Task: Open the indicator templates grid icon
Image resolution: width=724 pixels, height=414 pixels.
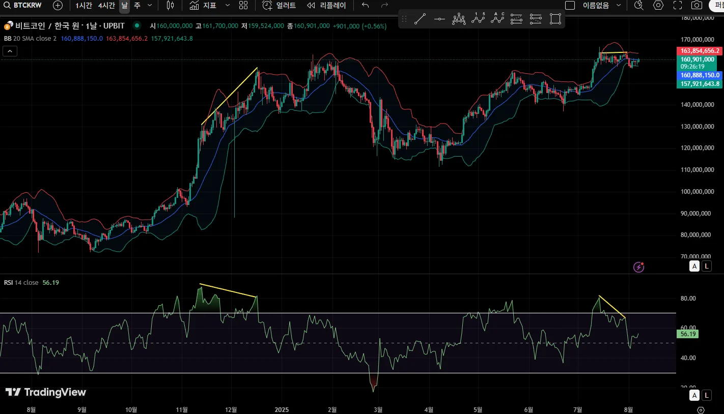Action: pyautogui.click(x=243, y=6)
